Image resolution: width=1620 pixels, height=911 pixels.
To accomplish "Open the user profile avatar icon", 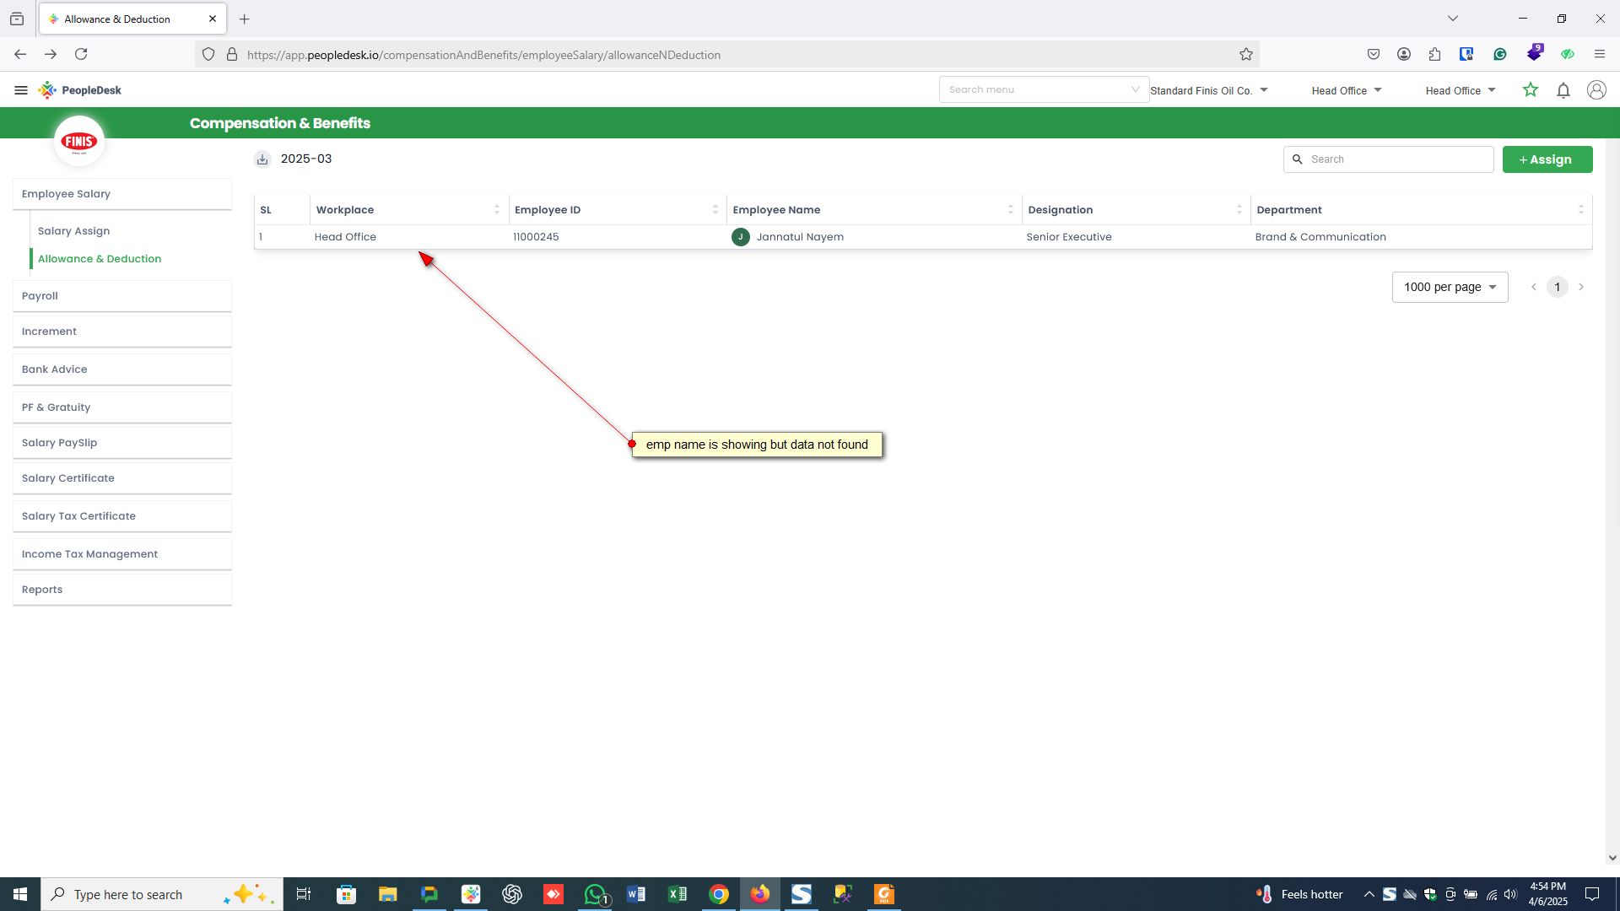I will coord(1596,90).
